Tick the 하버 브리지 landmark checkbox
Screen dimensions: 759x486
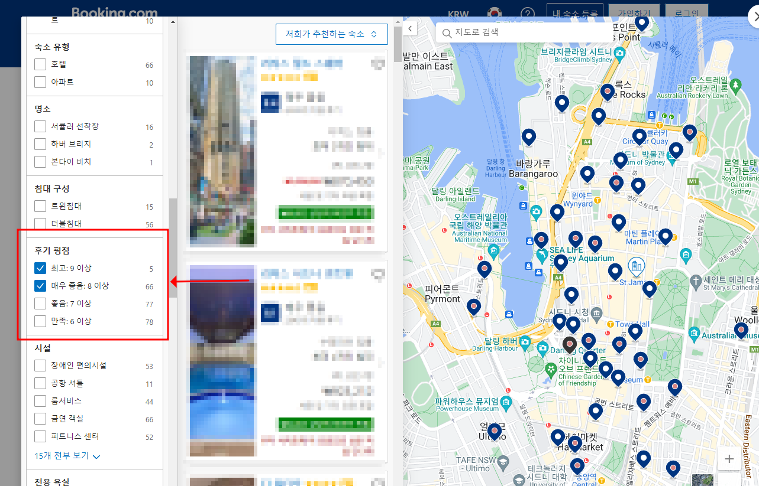coord(40,144)
